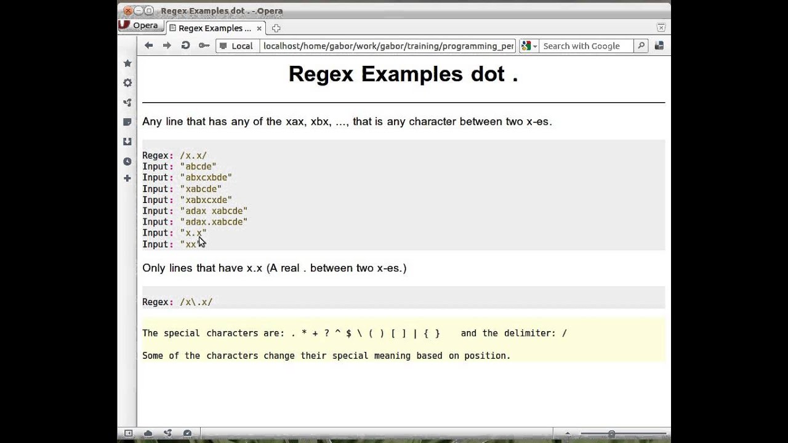
Task: Open the Downloads panel in sidebar
Action: 127,142
